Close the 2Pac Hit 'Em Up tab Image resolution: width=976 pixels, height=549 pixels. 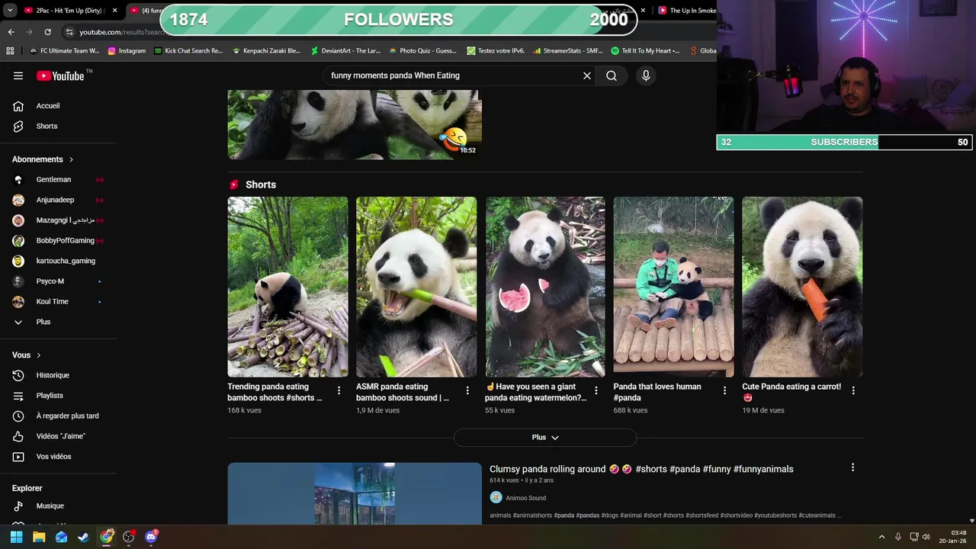click(x=115, y=11)
